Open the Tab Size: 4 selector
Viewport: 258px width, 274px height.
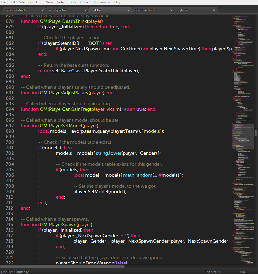click(x=212, y=272)
